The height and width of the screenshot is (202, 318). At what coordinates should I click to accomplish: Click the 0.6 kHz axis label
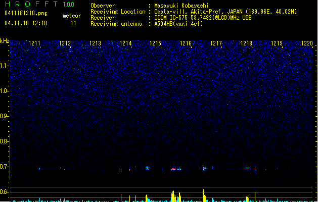point(5,192)
